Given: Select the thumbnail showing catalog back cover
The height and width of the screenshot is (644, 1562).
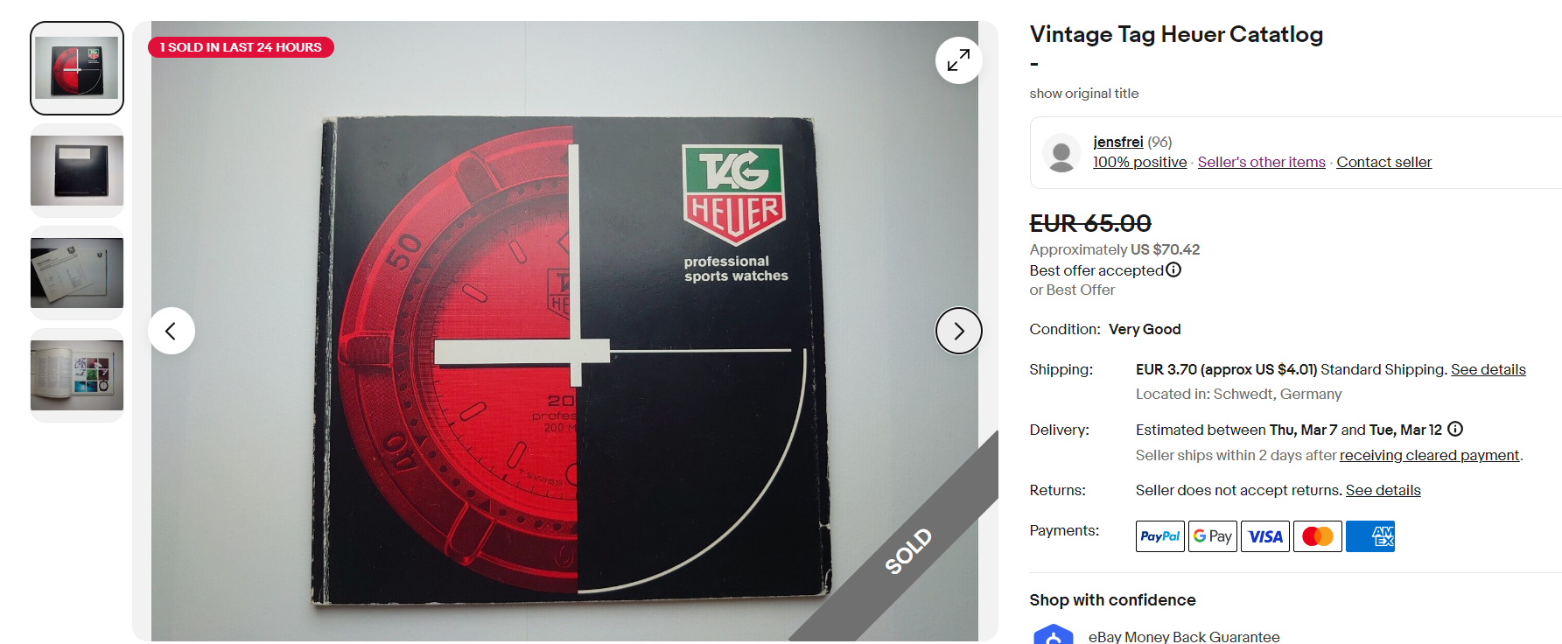Looking at the screenshot, I should click(77, 171).
